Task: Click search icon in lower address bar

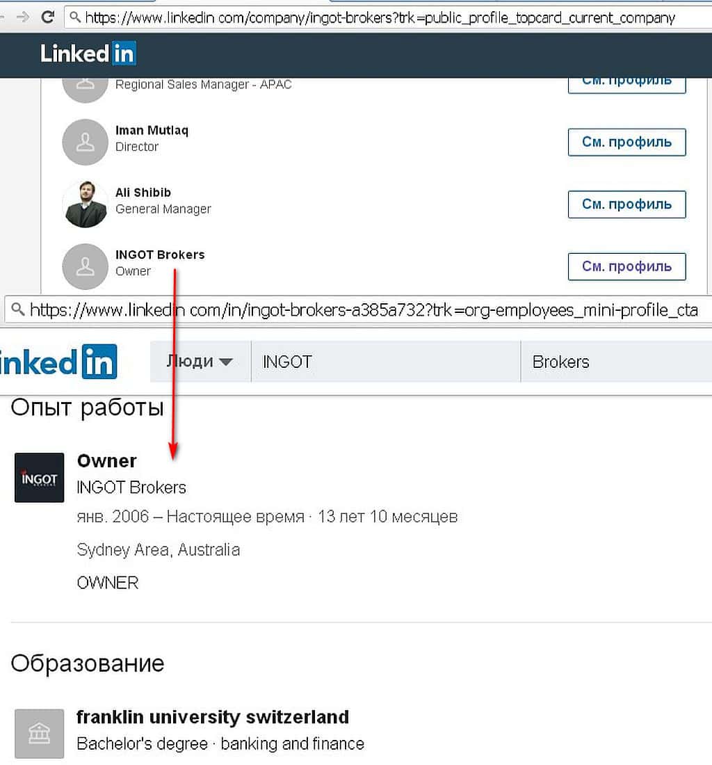Action: point(17,309)
